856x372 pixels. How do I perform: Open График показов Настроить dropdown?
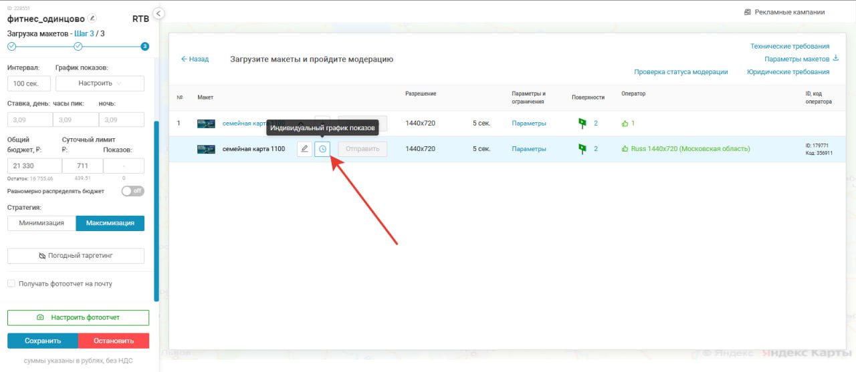click(100, 83)
